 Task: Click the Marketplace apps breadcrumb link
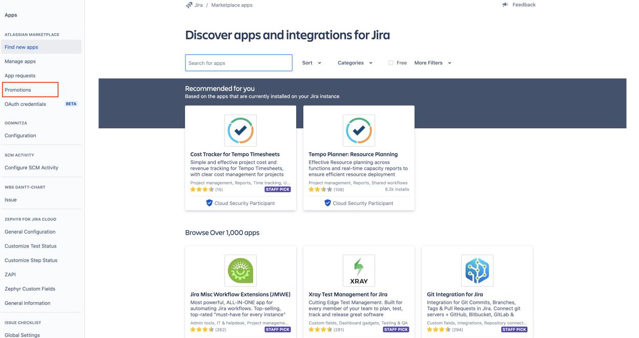232,5
